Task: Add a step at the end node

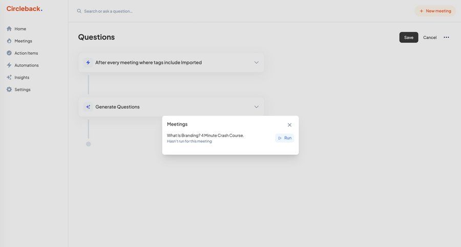Action: (x=88, y=144)
